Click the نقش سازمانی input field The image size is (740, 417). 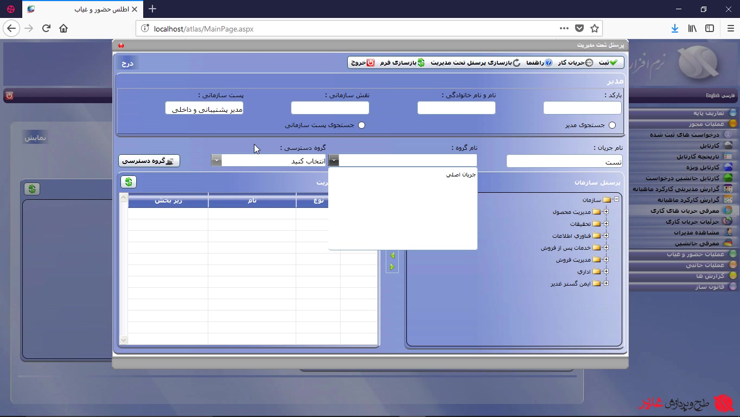[x=330, y=108]
